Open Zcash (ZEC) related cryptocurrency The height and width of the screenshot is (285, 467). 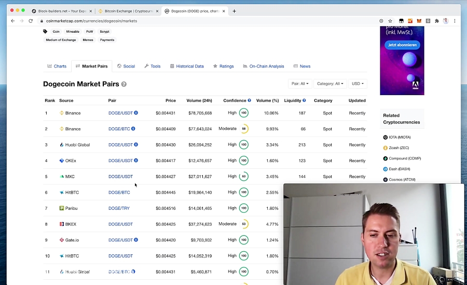396,147
